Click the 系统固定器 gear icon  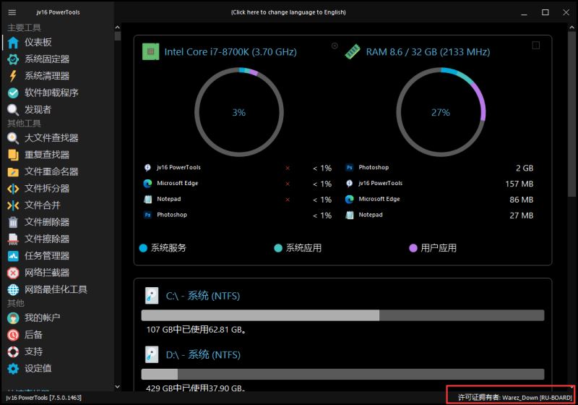coord(13,59)
